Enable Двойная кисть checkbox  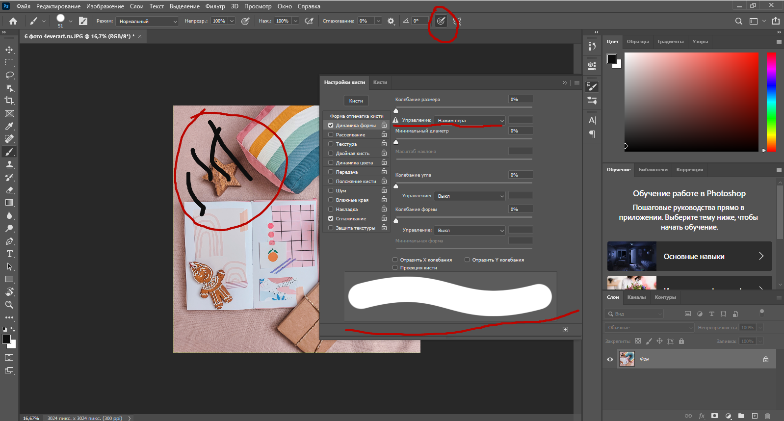(331, 153)
